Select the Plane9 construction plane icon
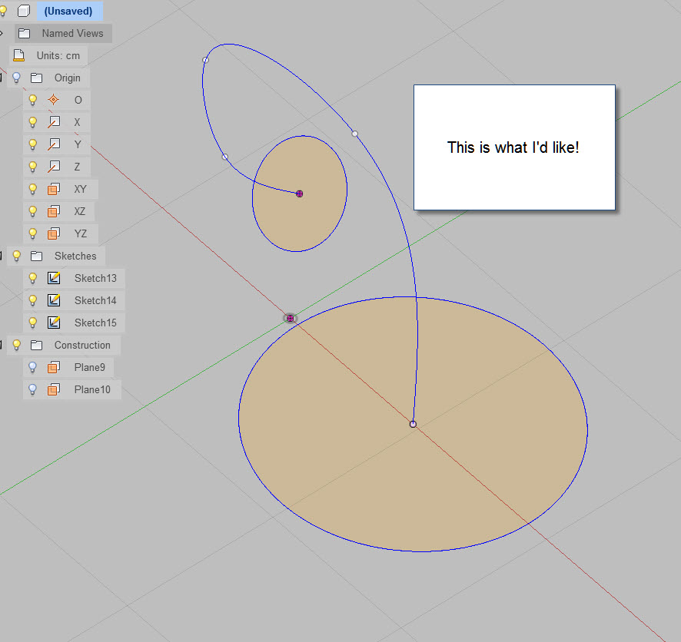 pos(51,367)
